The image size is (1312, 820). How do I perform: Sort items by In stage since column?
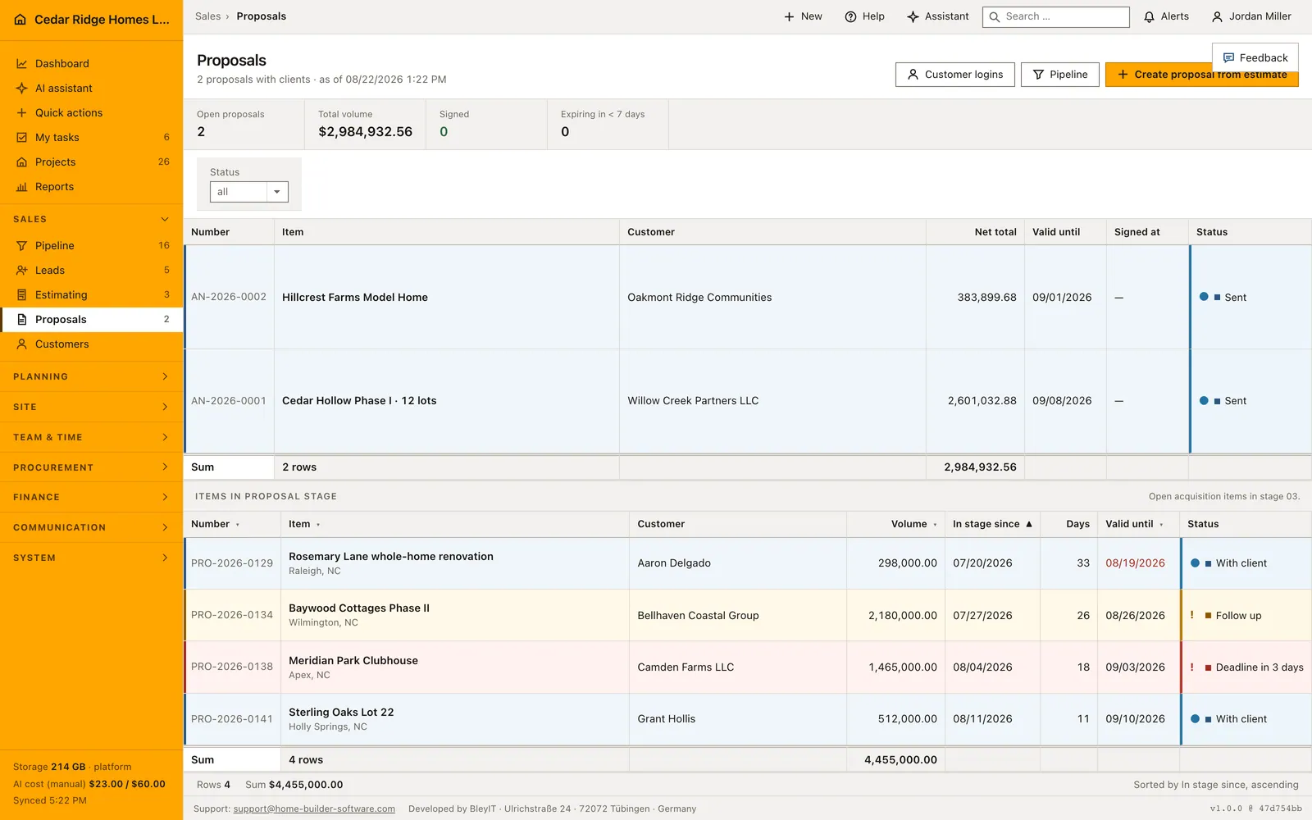tap(992, 524)
